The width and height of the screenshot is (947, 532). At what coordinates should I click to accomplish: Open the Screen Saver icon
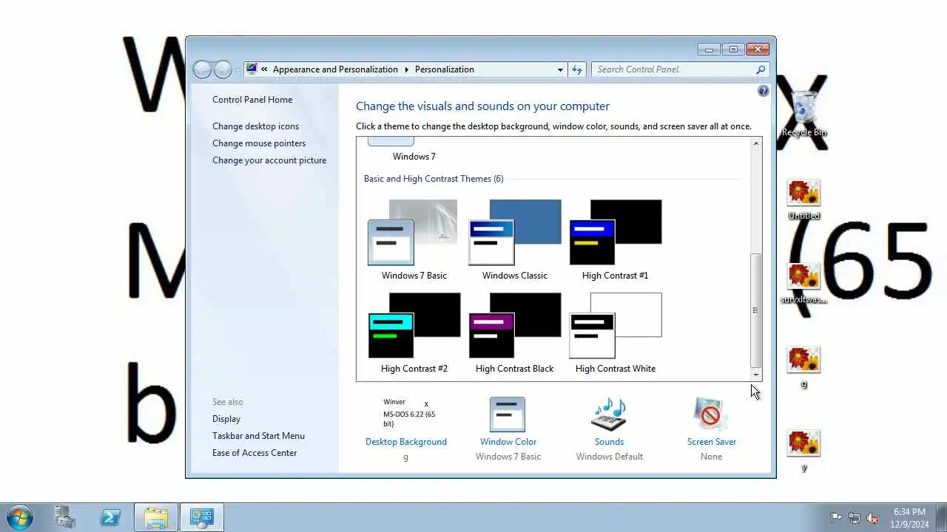pyautogui.click(x=711, y=414)
